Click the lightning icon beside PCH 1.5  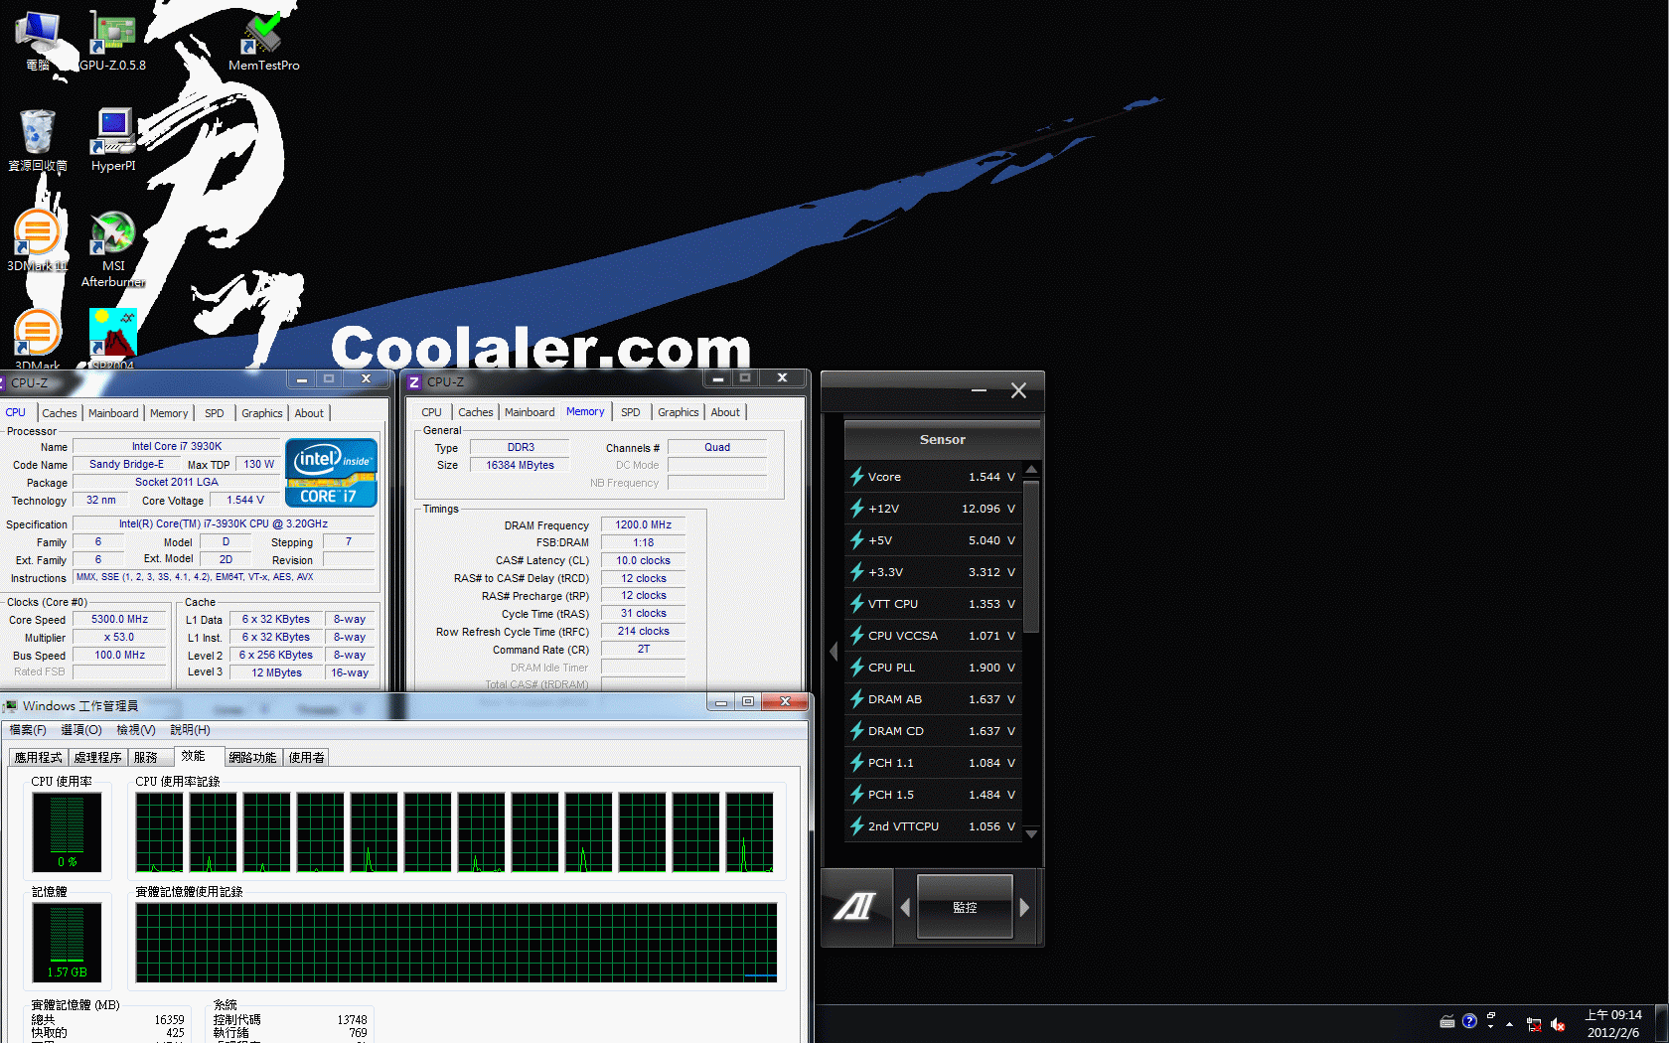857,795
